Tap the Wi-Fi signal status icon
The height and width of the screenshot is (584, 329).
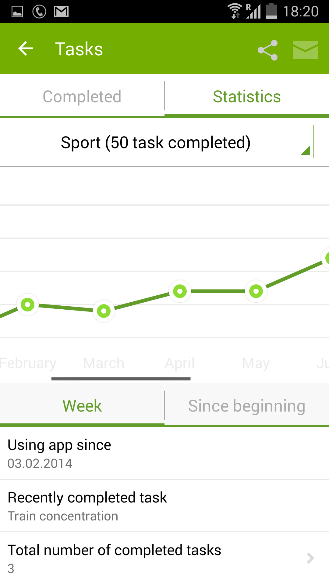(x=235, y=11)
